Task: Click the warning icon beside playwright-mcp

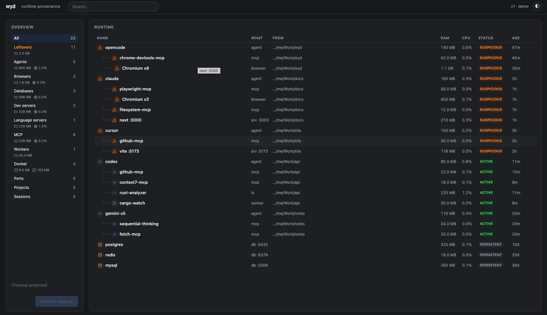Action: [x=114, y=89]
